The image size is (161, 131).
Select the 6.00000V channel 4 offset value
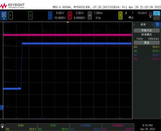click(x=80, y=18)
